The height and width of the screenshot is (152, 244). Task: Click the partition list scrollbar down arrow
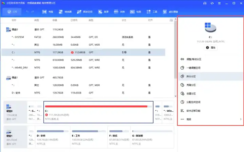tap(176, 96)
